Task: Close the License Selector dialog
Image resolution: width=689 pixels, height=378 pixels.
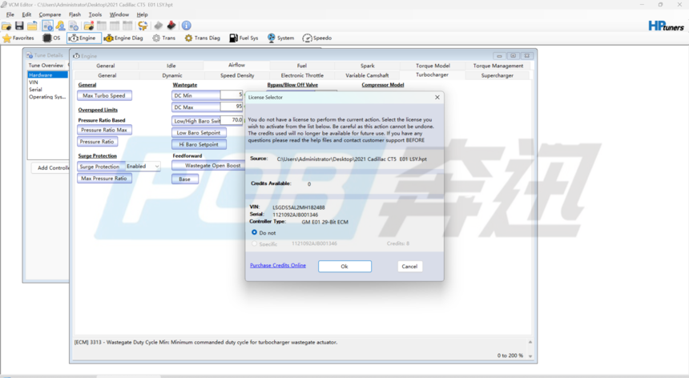Action: 437,98
